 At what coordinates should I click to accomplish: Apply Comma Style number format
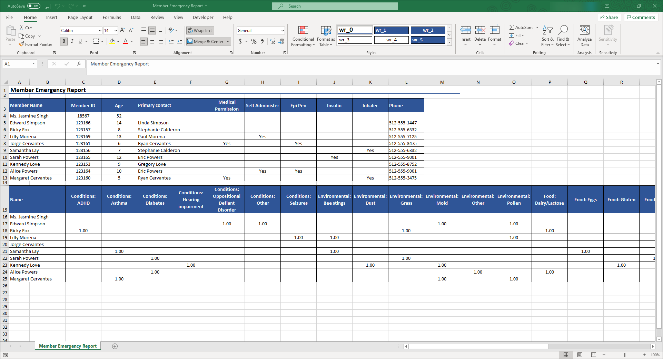tap(262, 41)
